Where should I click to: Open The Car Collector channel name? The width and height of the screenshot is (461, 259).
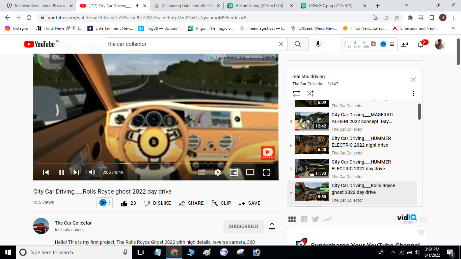pos(73,223)
